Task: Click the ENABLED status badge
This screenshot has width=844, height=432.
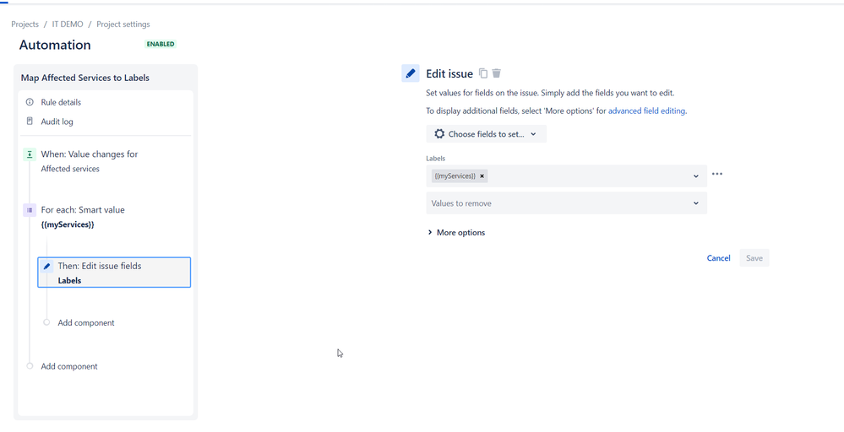Action: 161,44
